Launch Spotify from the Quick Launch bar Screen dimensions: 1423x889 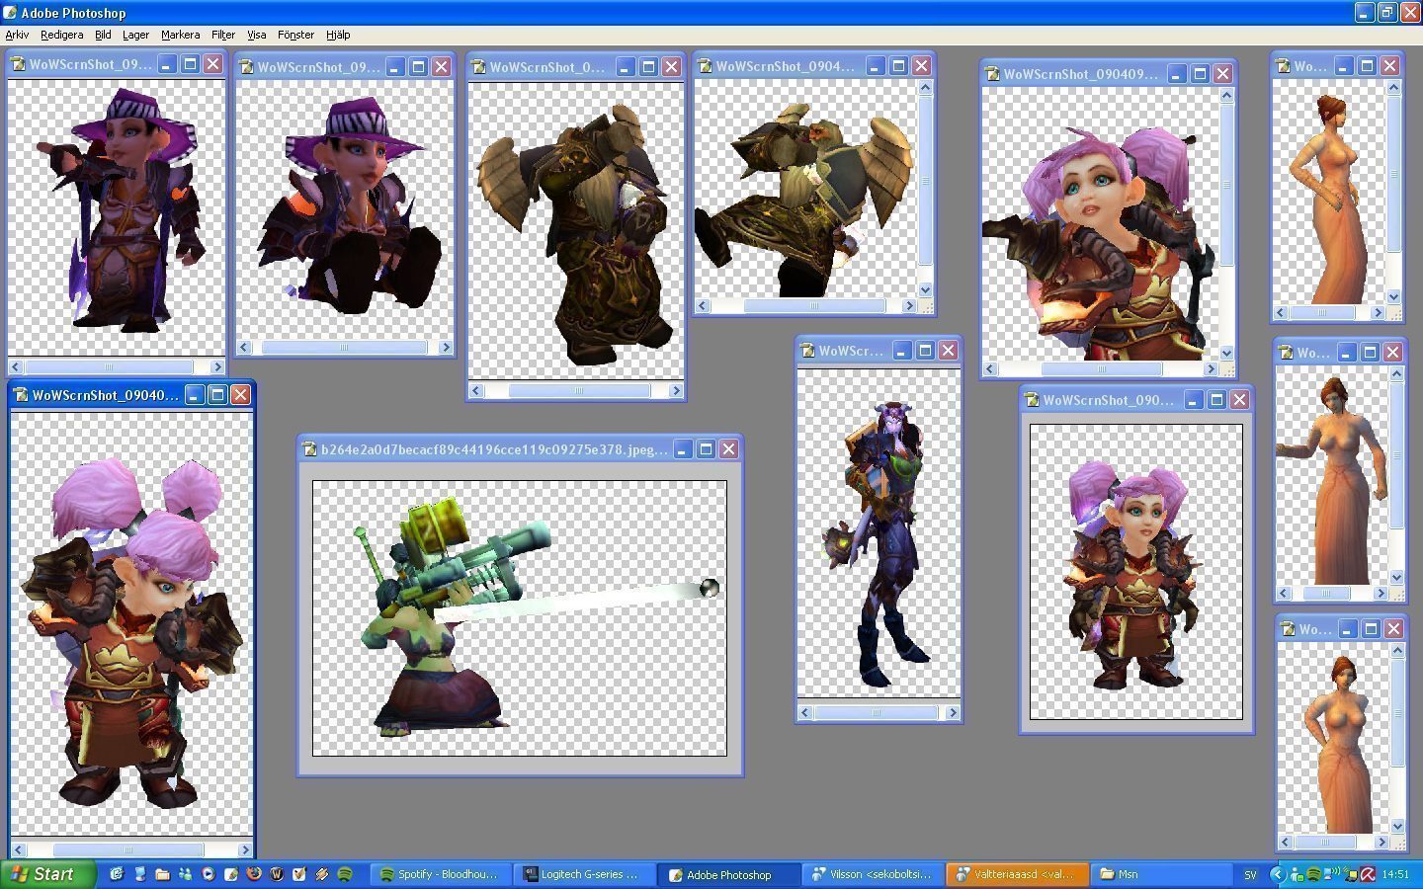(345, 874)
